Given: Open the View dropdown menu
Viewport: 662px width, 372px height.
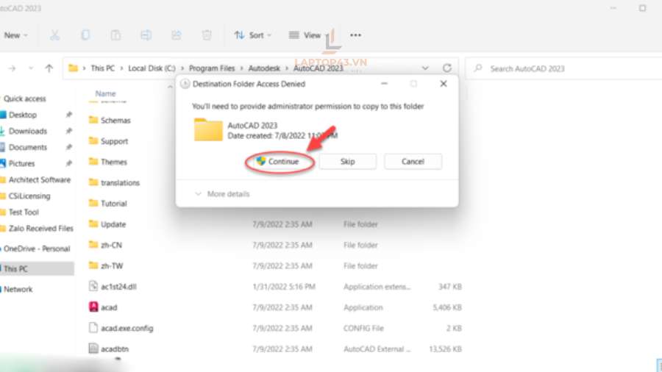Looking at the screenshot, I should click(309, 35).
